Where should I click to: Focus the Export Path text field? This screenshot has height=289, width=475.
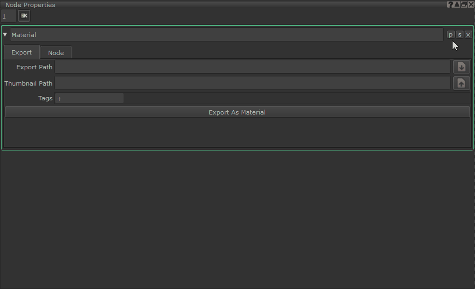[253, 67]
